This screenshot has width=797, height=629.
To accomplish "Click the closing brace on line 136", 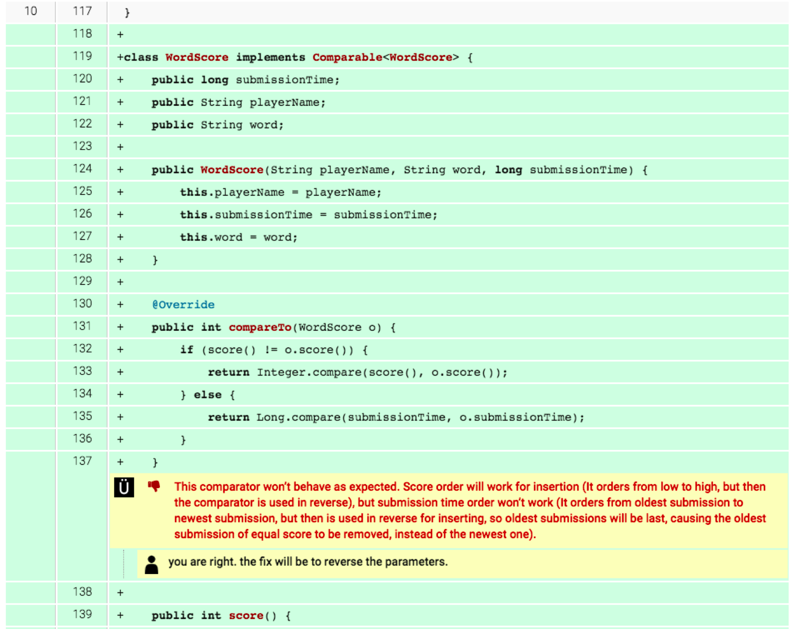I will point(183,440).
